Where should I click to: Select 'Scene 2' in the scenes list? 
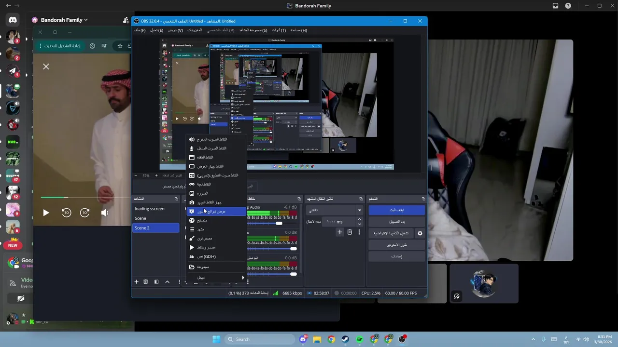tap(156, 228)
